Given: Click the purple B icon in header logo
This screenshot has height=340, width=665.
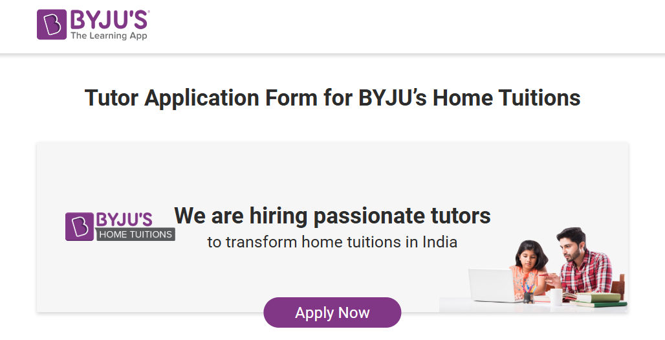Looking at the screenshot, I should 52,25.
